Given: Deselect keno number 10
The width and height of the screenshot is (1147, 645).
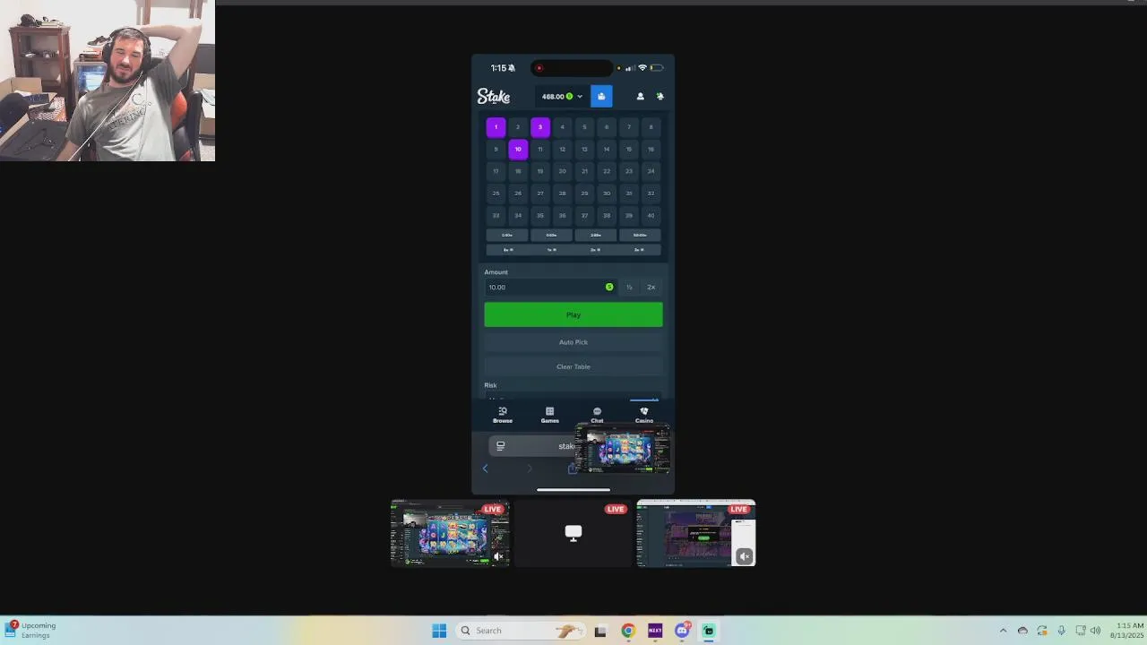Looking at the screenshot, I should 518,149.
